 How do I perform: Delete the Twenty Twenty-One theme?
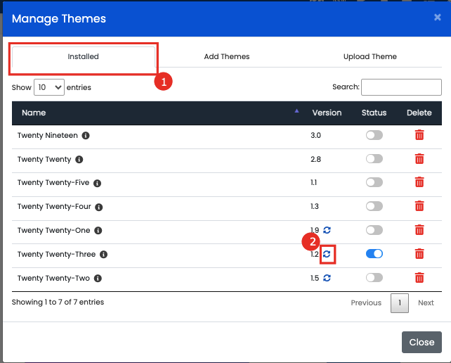(x=419, y=230)
